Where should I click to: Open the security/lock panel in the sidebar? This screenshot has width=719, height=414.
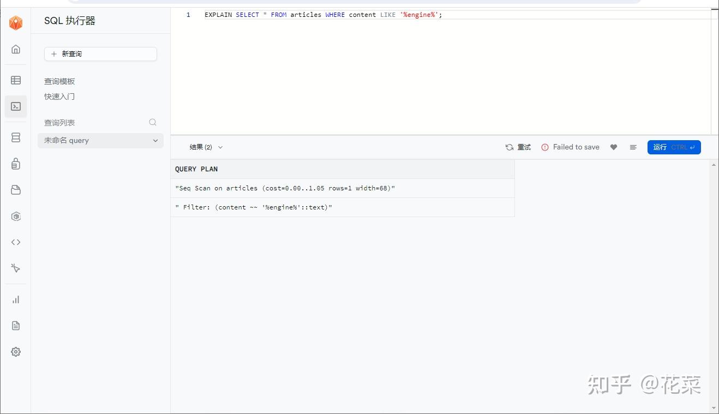(x=16, y=164)
